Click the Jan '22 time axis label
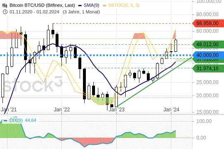224x149 pixels. point(62,110)
